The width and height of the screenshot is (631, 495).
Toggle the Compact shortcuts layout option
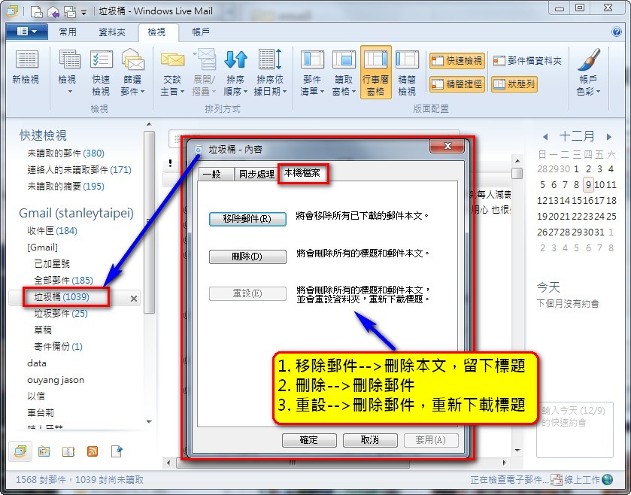tap(457, 84)
